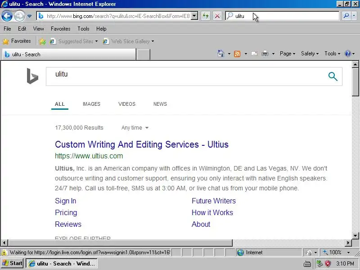This screenshot has width=360, height=270.
Task: Open the Tools command bar menu
Action: (332, 54)
